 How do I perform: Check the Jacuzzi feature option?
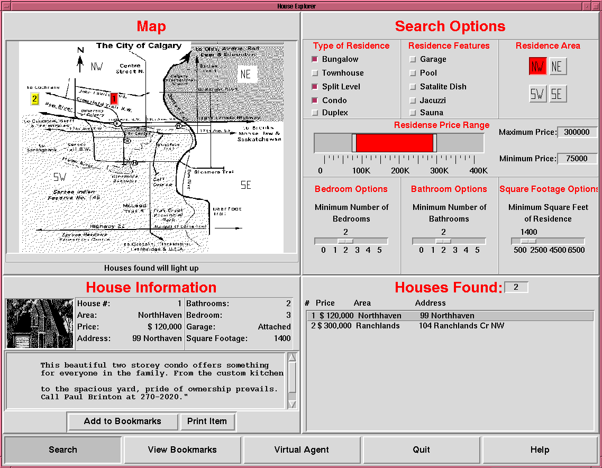tap(413, 100)
